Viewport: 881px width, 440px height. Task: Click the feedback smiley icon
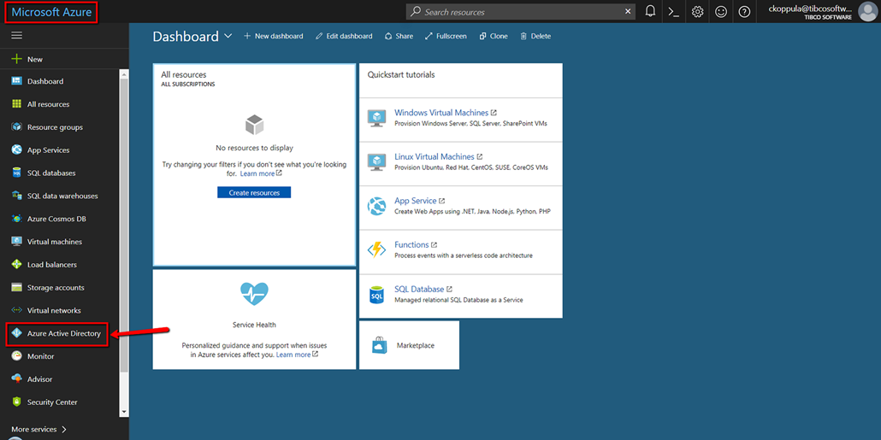pyautogui.click(x=721, y=11)
